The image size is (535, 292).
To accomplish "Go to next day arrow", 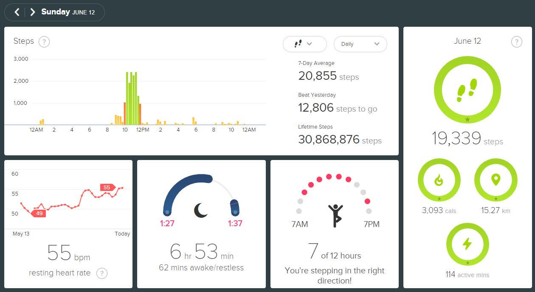I will pos(32,12).
